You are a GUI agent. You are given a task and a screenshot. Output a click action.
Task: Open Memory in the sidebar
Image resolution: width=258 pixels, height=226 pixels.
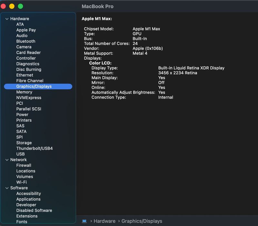point(25,92)
